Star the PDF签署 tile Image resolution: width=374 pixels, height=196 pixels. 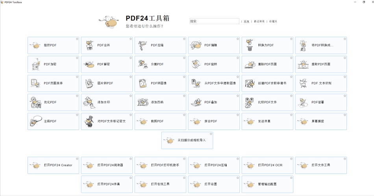coord(344,96)
